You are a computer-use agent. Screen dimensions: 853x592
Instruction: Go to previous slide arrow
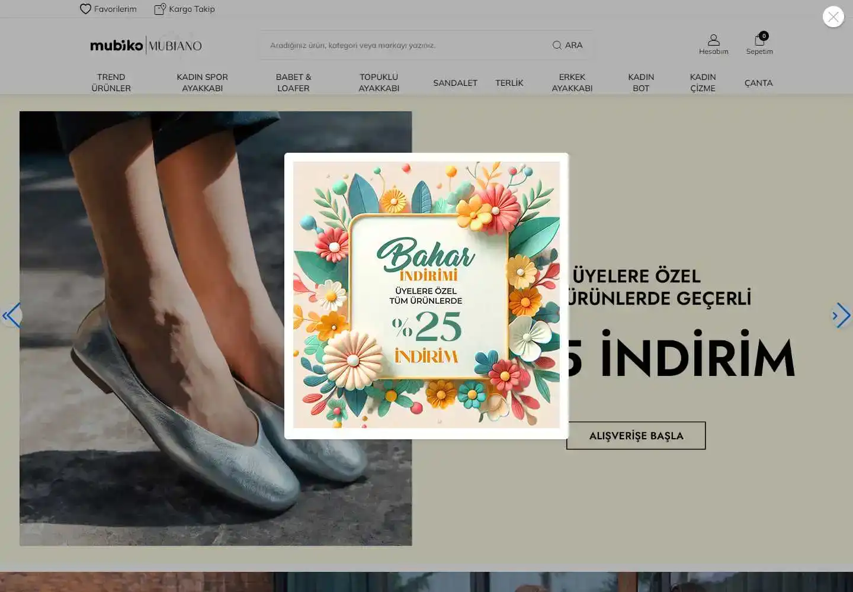tap(11, 316)
